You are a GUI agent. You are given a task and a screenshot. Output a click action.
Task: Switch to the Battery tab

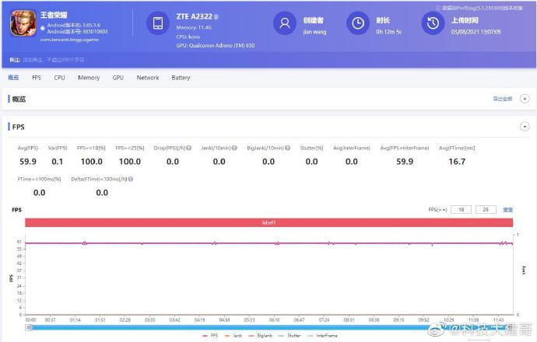[181, 78]
